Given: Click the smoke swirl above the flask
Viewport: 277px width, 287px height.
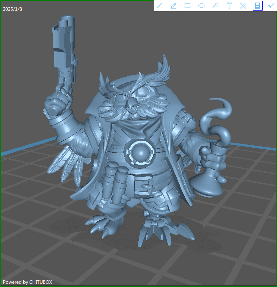Looking at the screenshot, I should (220, 118).
